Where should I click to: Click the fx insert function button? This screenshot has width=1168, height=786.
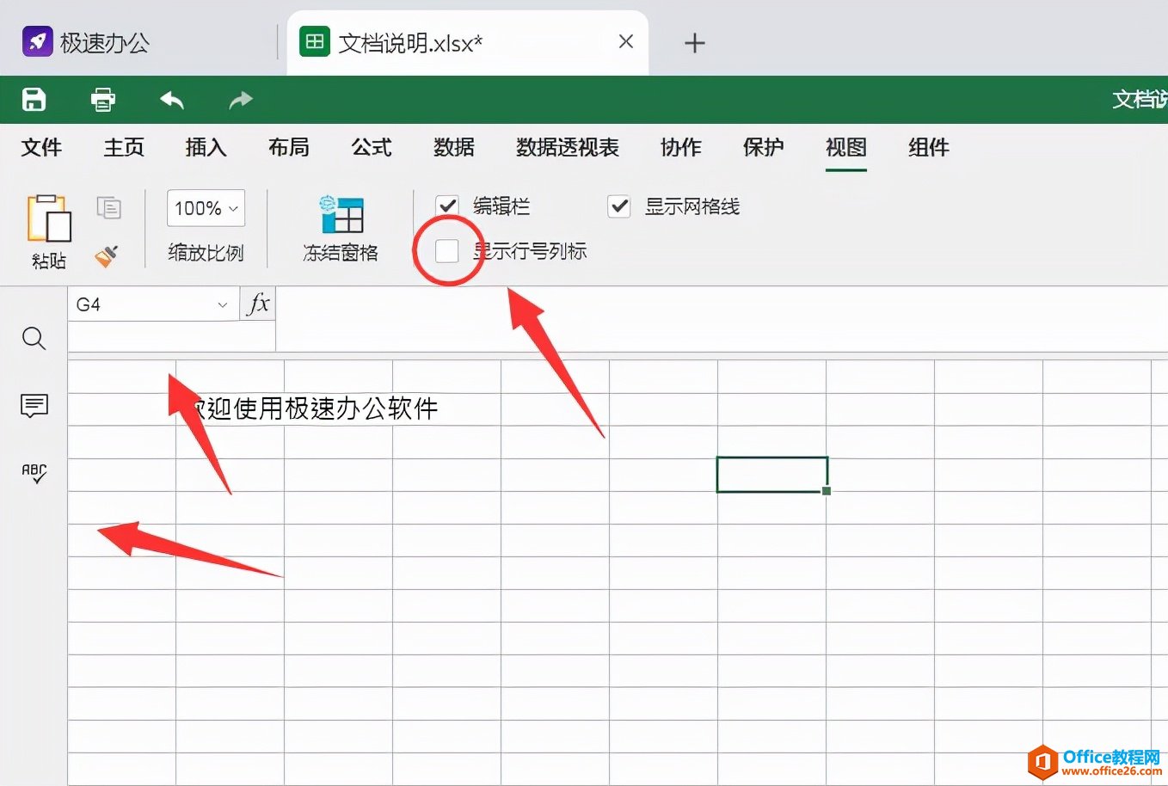(256, 304)
